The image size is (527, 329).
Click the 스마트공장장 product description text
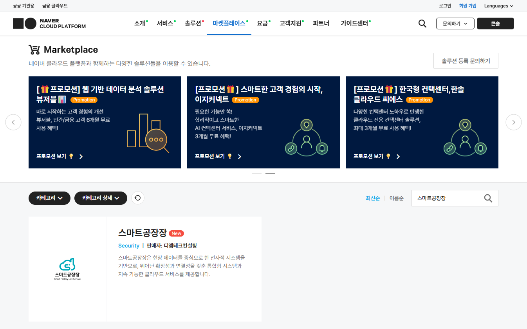(182, 266)
